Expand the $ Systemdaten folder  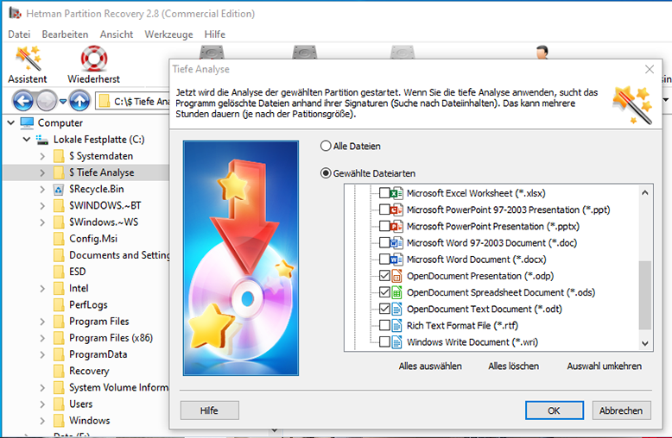(x=42, y=156)
